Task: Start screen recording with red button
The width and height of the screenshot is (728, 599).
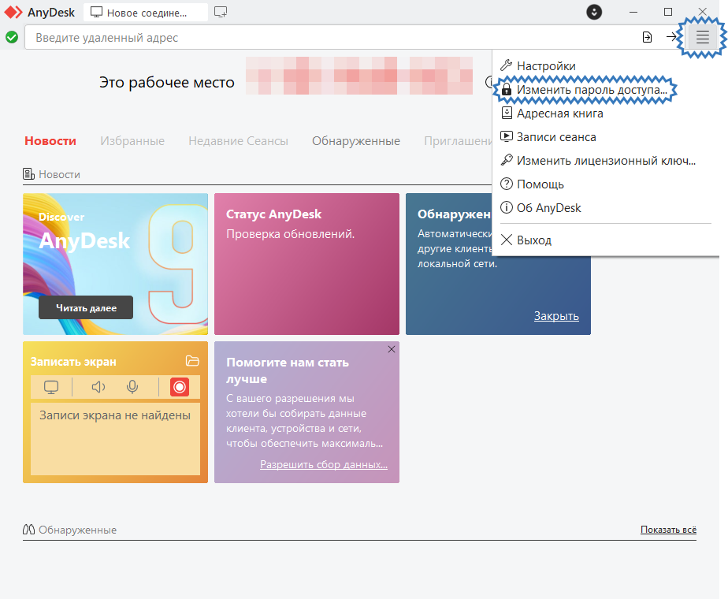Action: coord(179,387)
